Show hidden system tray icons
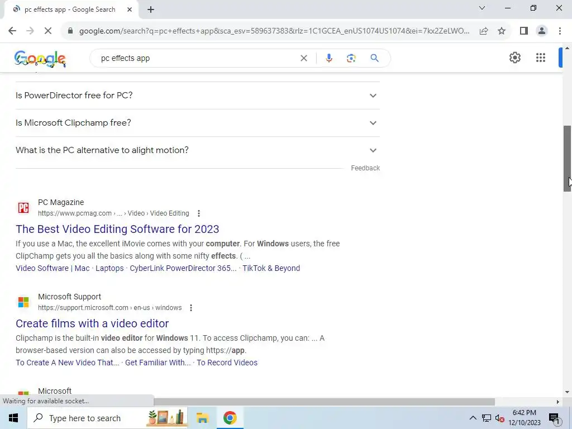 473,418
